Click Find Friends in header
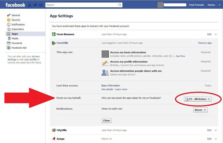This screenshot has width=223, height=143. pyautogui.click(x=197, y=5)
